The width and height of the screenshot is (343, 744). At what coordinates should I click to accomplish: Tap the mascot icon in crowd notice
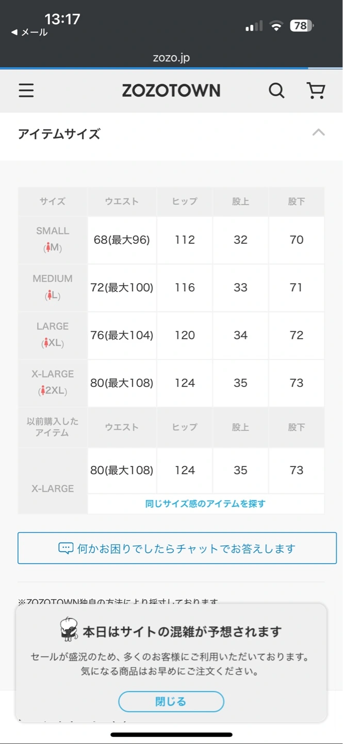click(x=69, y=629)
